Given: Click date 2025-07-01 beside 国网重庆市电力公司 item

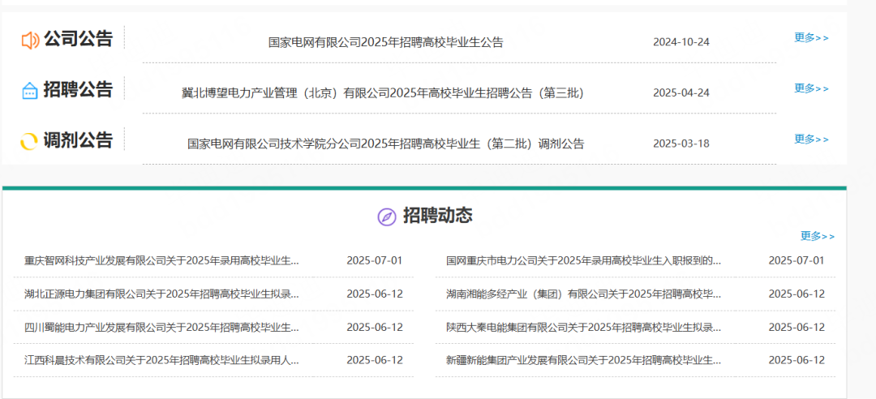Looking at the screenshot, I should pyautogui.click(x=797, y=260).
